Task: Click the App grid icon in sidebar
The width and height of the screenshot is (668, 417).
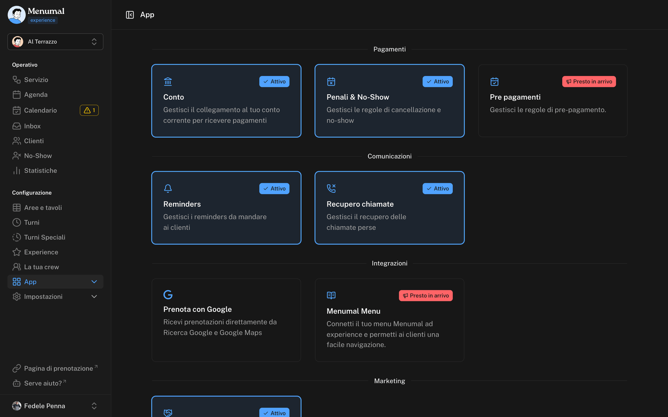Action: click(x=17, y=281)
